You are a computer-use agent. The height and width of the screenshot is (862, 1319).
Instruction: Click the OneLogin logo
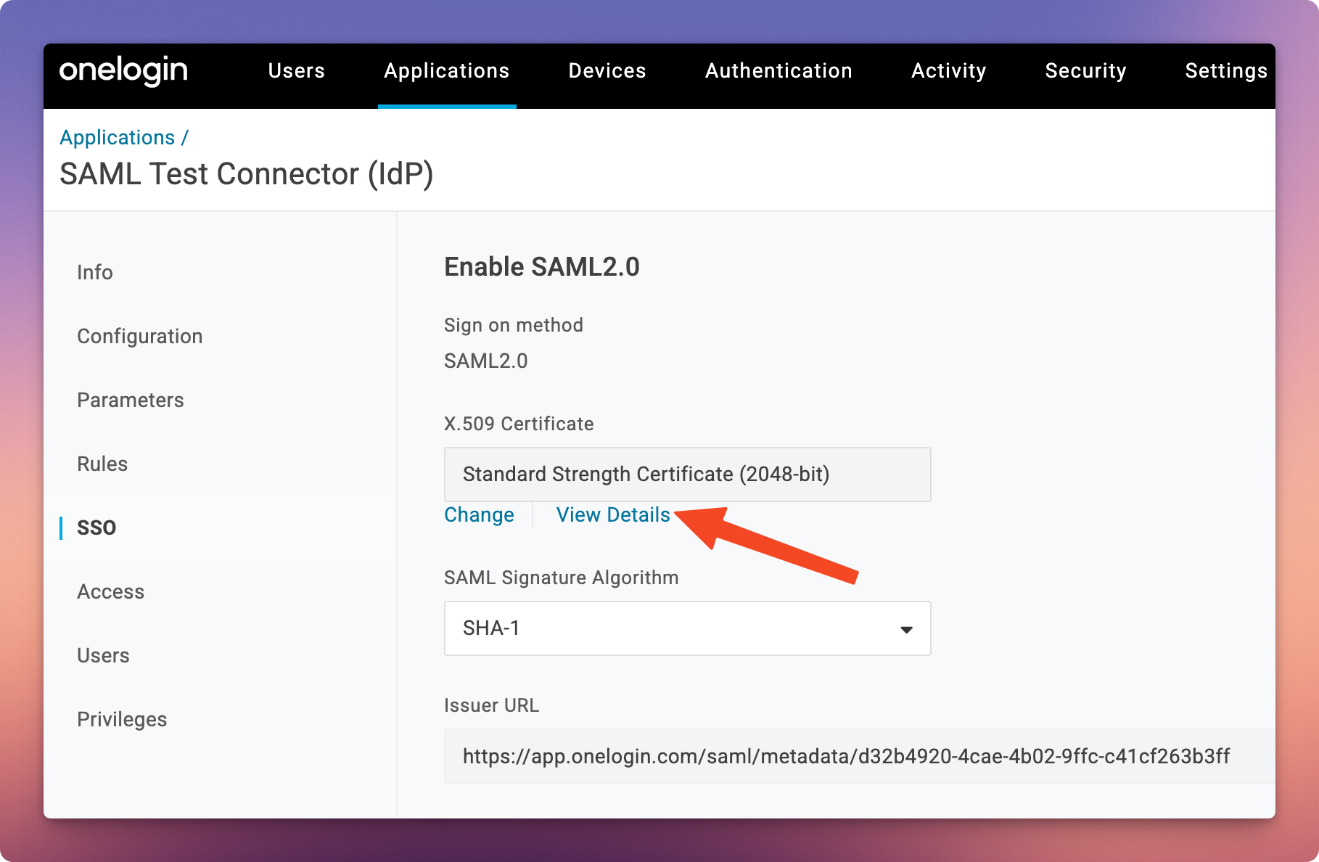click(123, 71)
